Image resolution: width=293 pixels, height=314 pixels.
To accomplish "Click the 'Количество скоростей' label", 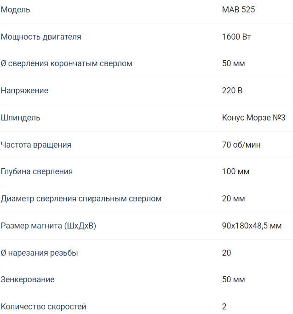I will 43,307.
